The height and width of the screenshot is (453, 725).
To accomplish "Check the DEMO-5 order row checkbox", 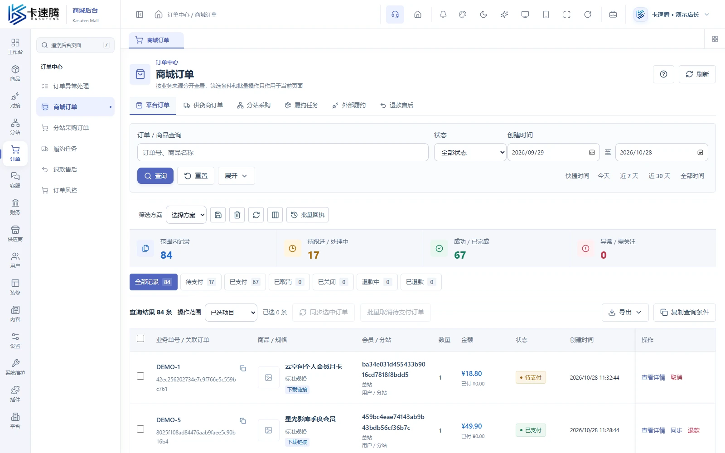I will pos(140,429).
